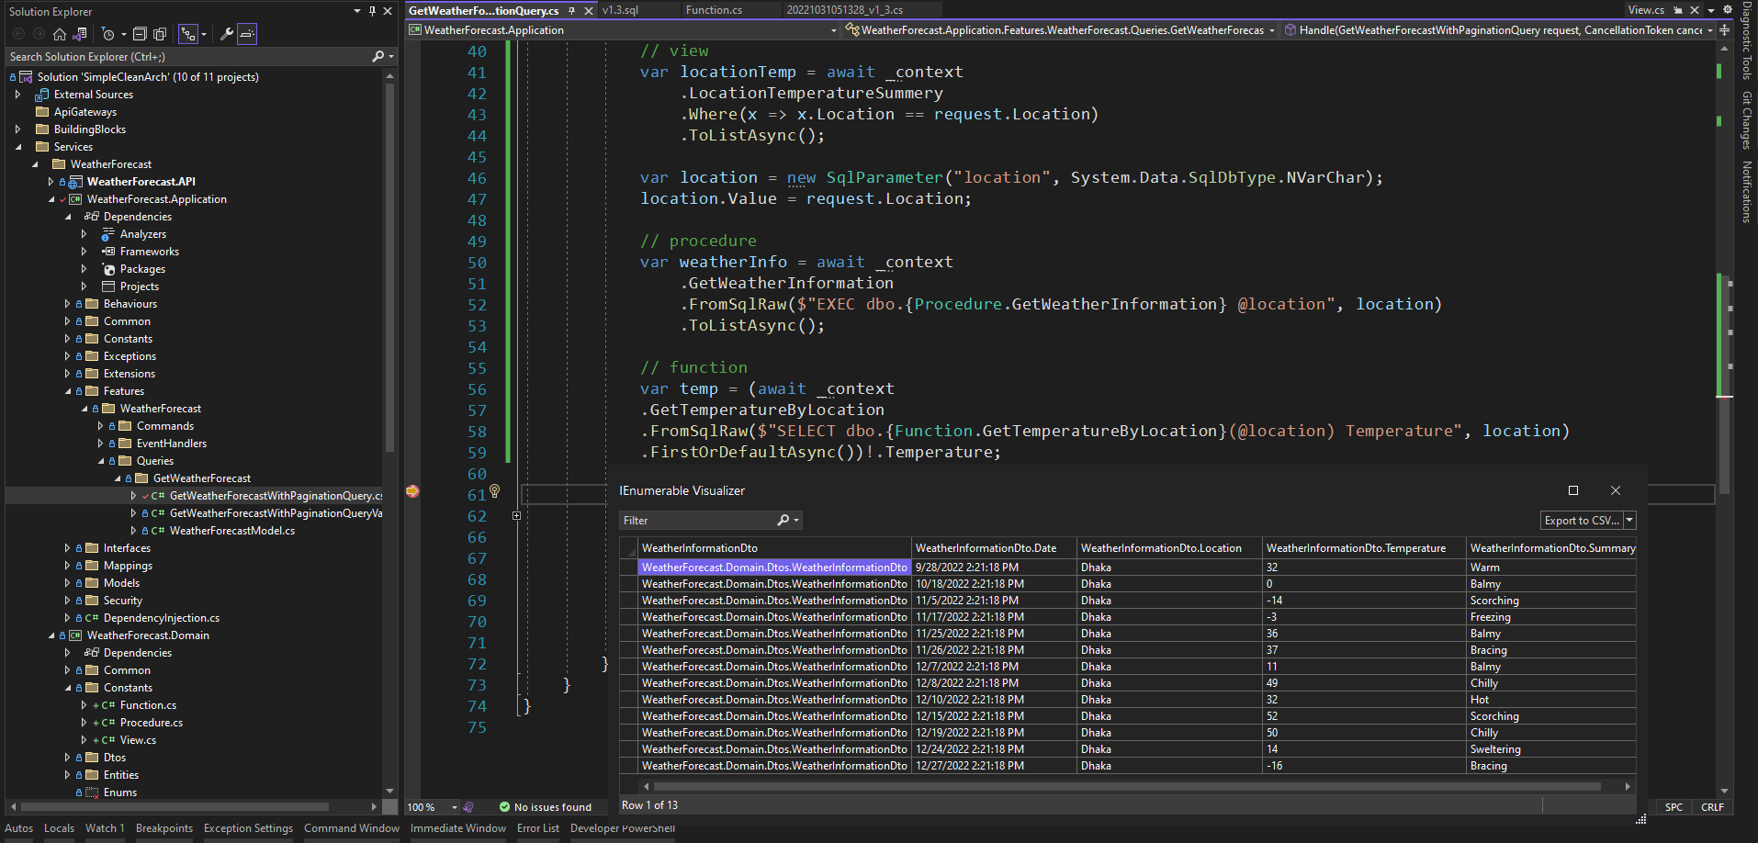Viewport: 1758px width, 843px height.
Task: Open the Export to CSV dropdown arrow
Action: coord(1629,521)
